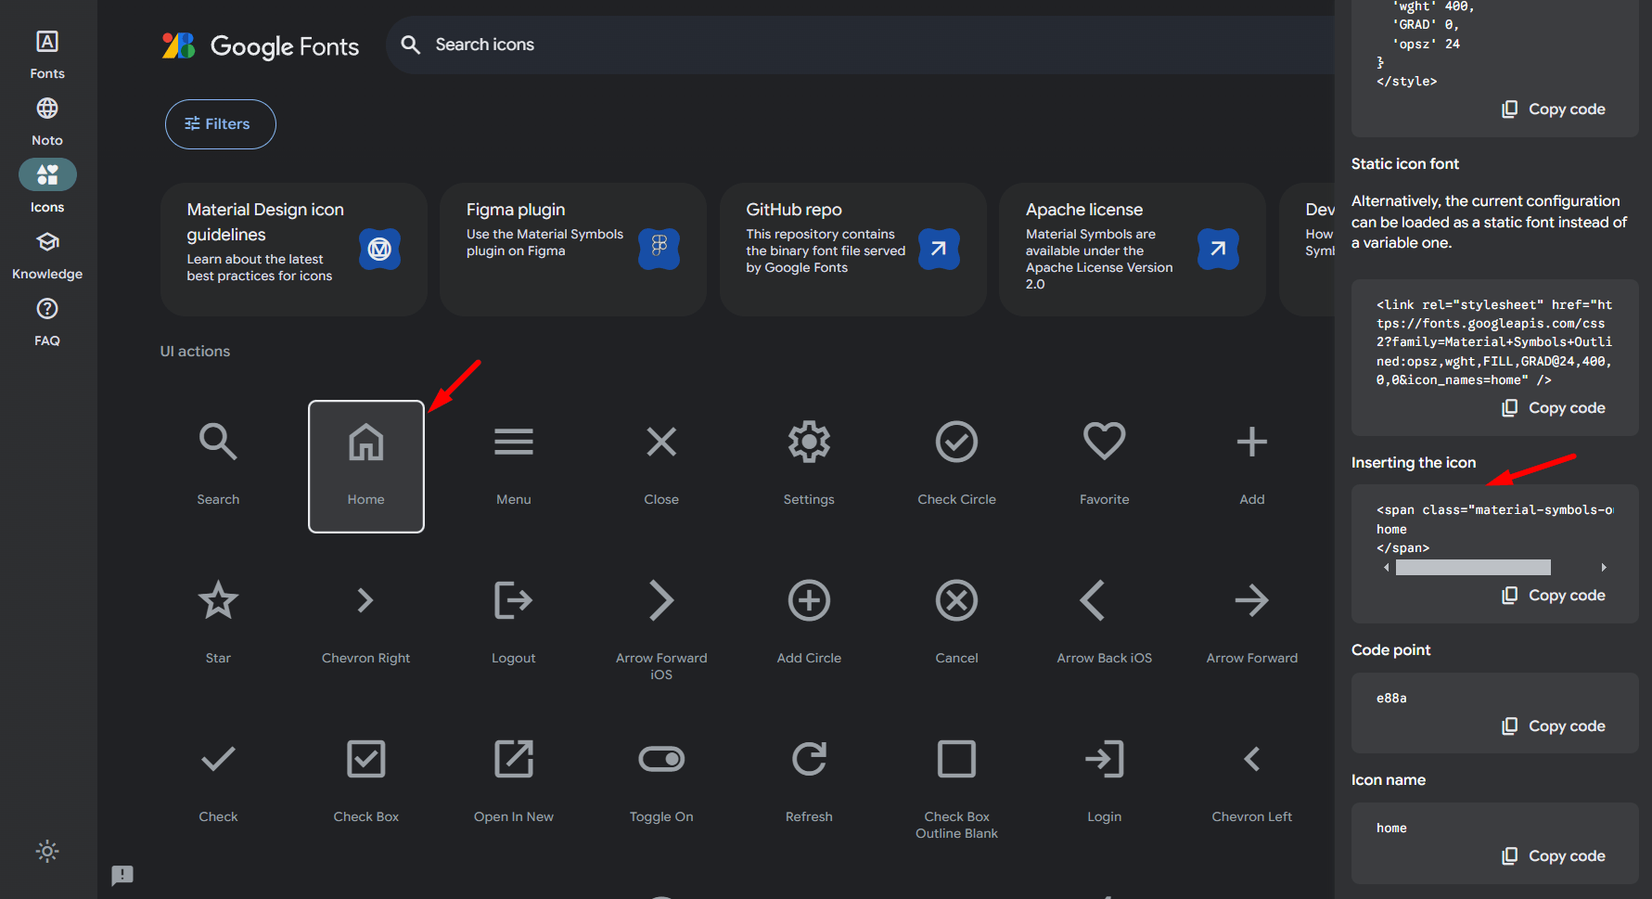Screen dimensions: 1652x899
Task: Click the feedback icon at bottom left
Action: tap(122, 875)
